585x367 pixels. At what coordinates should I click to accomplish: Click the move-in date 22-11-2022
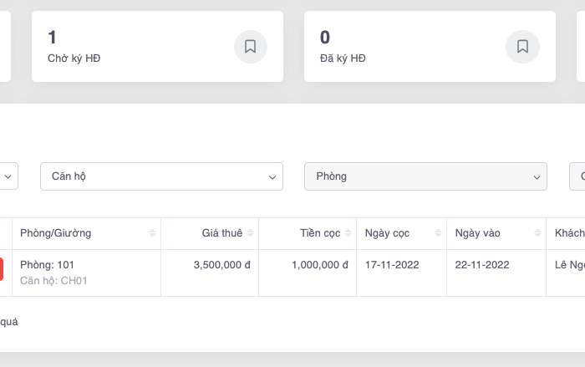pos(482,265)
